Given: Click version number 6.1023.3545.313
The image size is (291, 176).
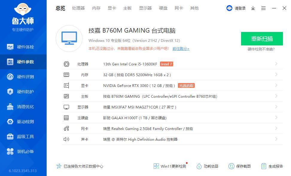Looking at the screenshot, I should click(23, 171).
